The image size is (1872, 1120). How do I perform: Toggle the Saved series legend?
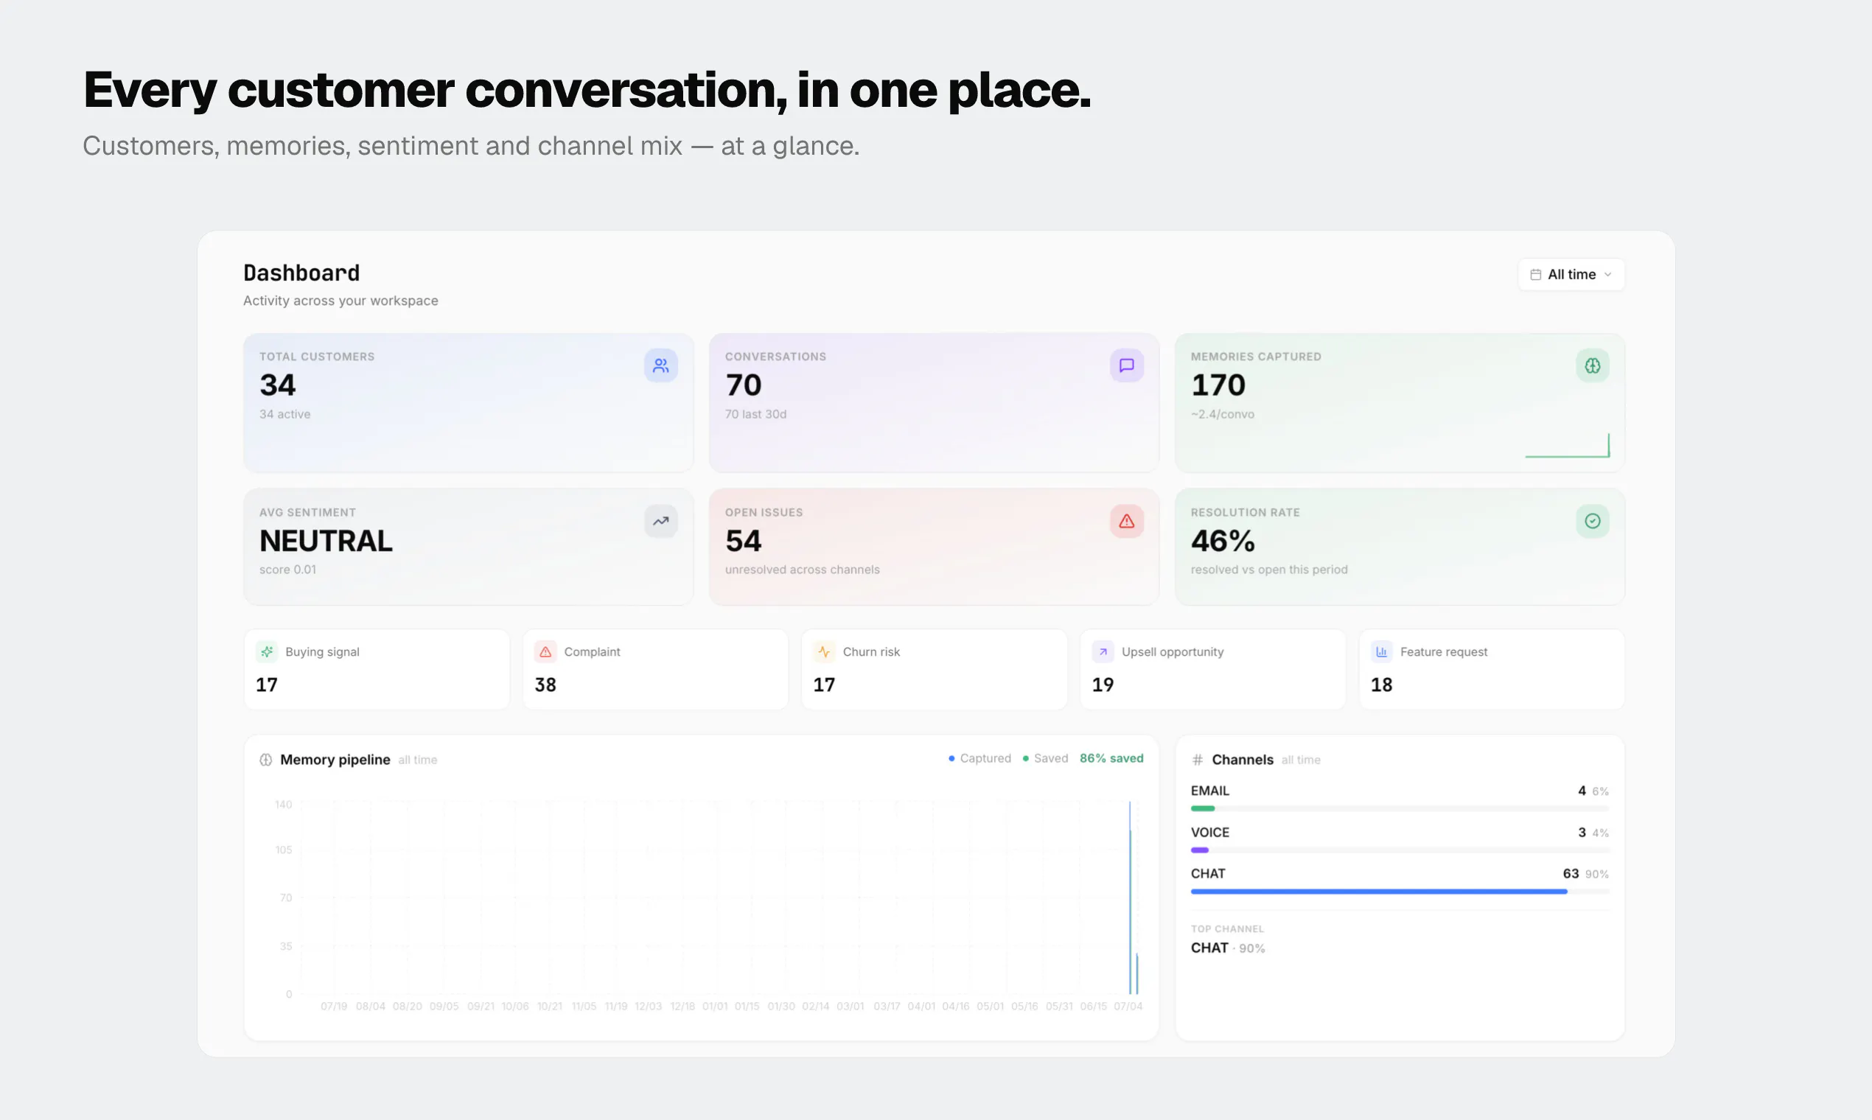pos(1046,758)
